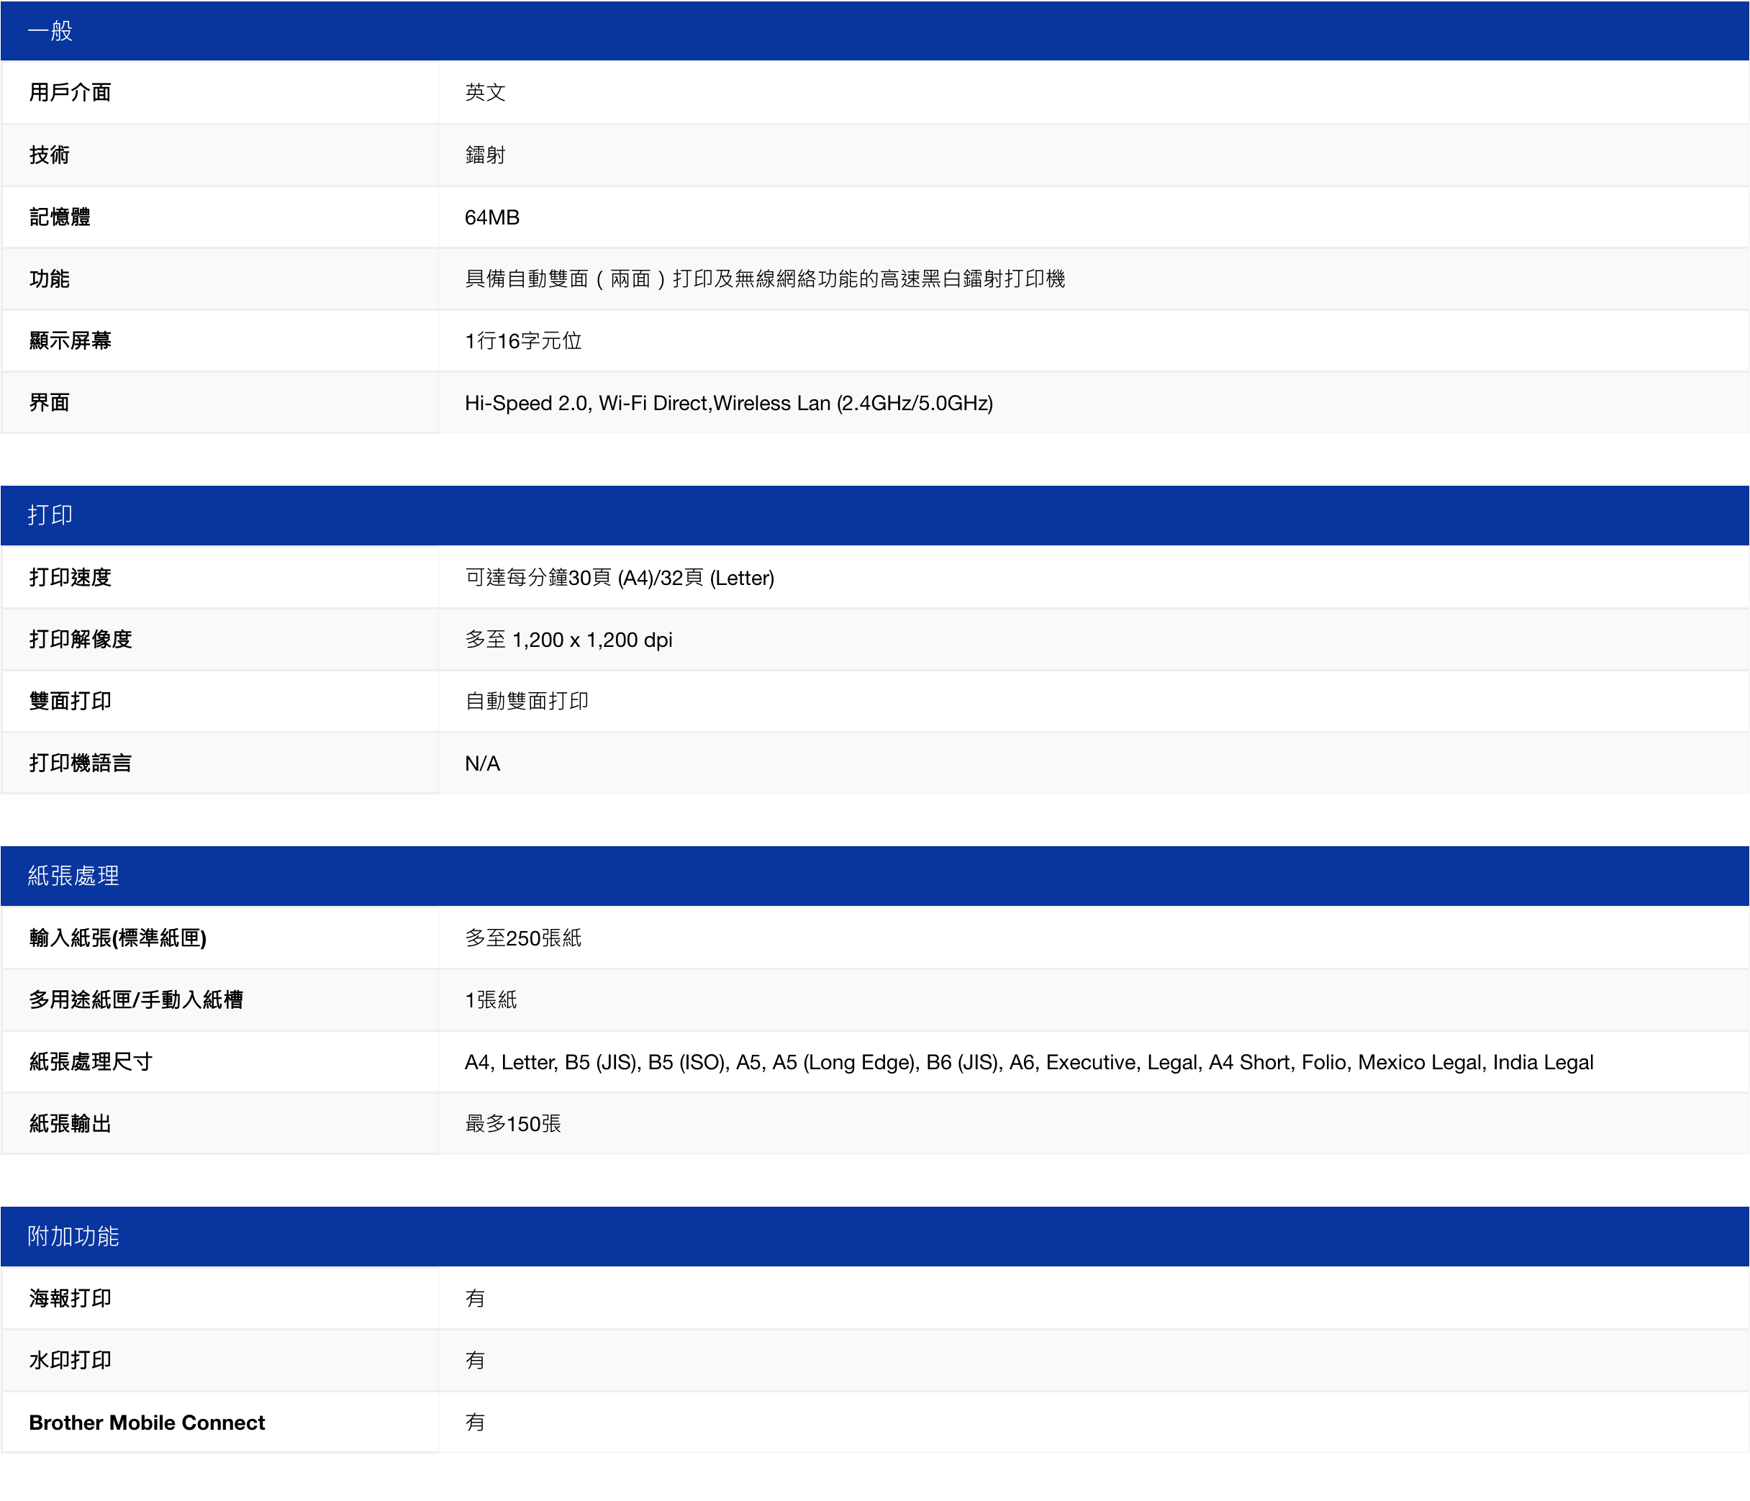
Task: Select the 自動雙面打印 value
Action: pyautogui.click(x=526, y=701)
